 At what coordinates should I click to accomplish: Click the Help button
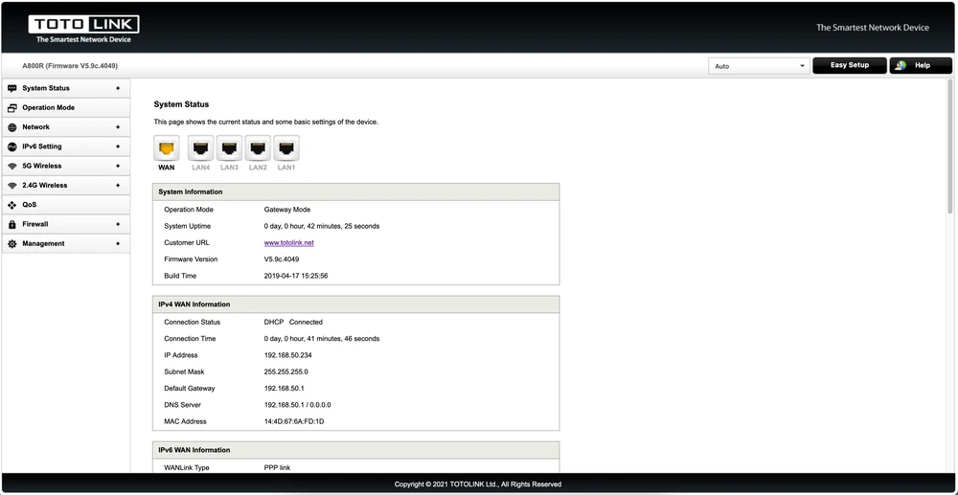coord(921,65)
